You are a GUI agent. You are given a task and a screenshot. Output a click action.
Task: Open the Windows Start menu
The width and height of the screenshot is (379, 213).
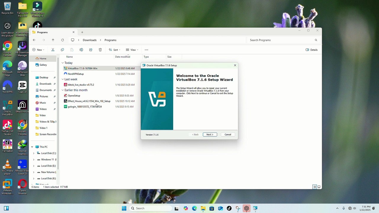pos(124,208)
